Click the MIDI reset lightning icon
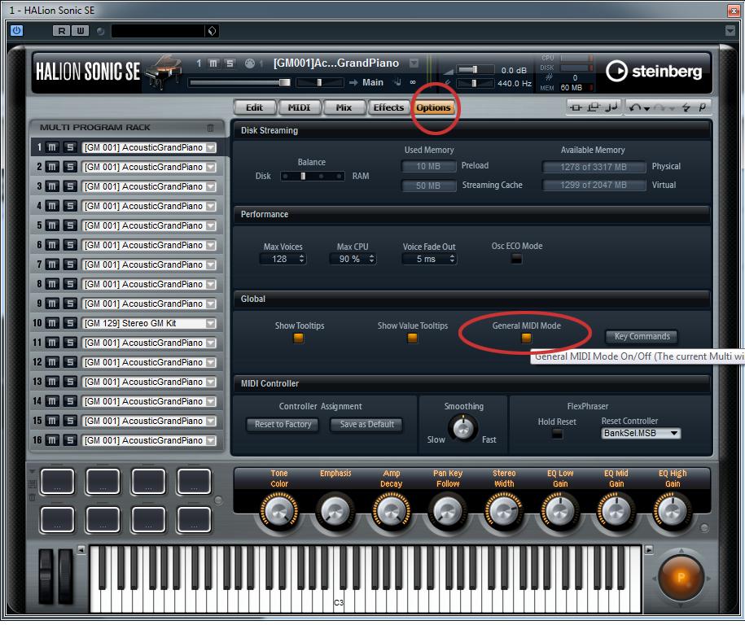 (686, 107)
